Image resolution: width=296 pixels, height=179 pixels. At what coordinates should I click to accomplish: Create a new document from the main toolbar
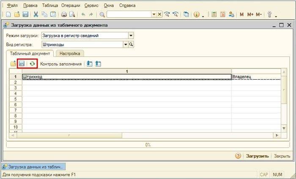tap(8, 14)
